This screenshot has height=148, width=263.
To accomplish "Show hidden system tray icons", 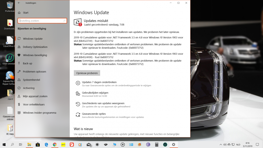I will coord(221,145).
